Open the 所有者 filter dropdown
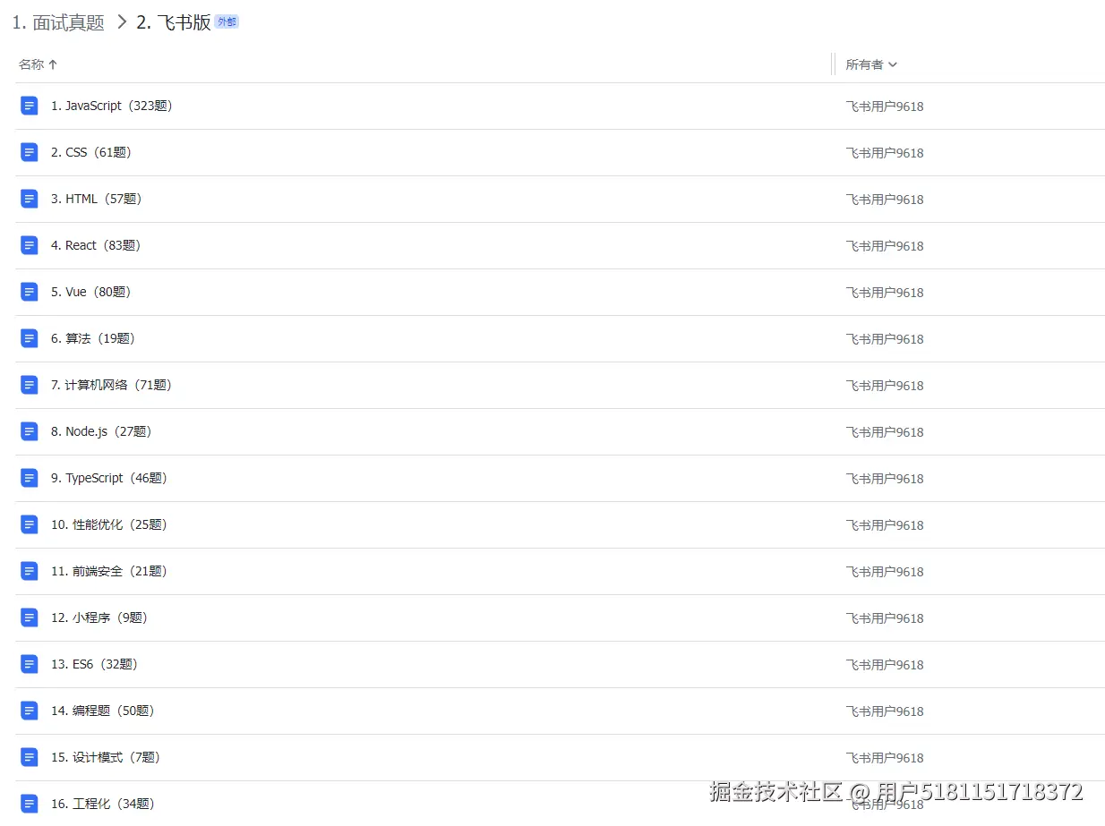The image size is (1105, 826). 870,64
